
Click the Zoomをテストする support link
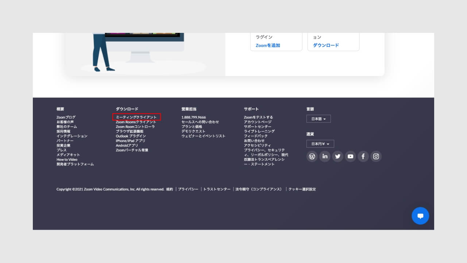point(258,117)
